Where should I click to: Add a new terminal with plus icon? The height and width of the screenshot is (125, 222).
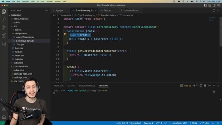point(194,86)
